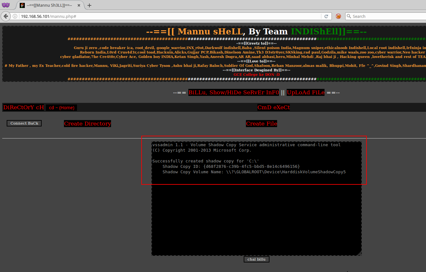Viewport: 426px width, 272px height.
Task: Click the '[[Love to]]' heading text
Action: pyautogui.click(x=256, y=61)
